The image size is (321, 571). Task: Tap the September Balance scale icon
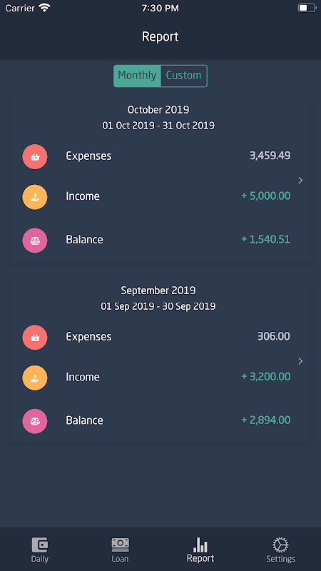(35, 420)
